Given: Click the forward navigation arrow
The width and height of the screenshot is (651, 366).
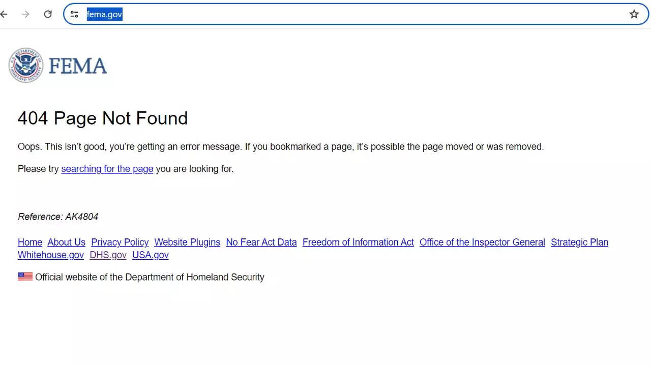Looking at the screenshot, I should [25, 14].
